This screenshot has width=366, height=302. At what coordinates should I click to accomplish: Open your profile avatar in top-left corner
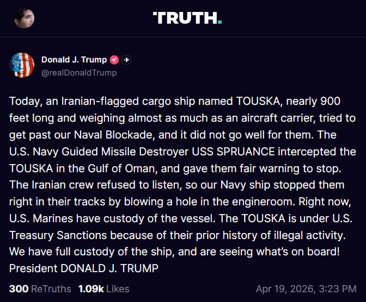pos(23,18)
